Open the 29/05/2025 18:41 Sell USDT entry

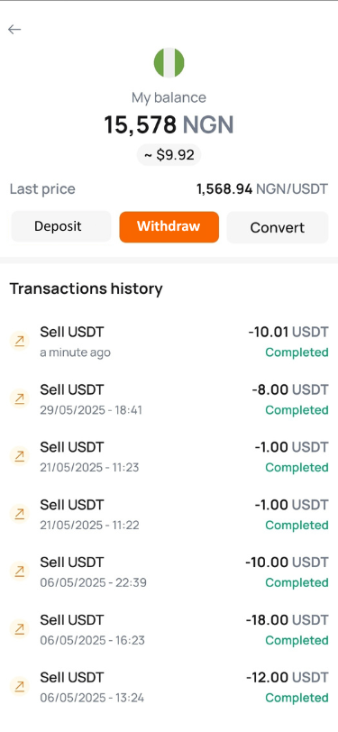click(169, 399)
